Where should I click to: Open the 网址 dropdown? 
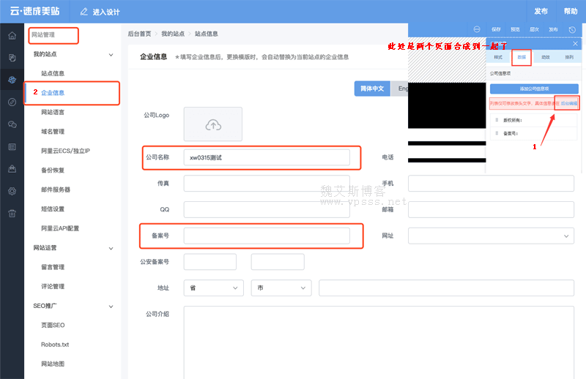[491, 236]
